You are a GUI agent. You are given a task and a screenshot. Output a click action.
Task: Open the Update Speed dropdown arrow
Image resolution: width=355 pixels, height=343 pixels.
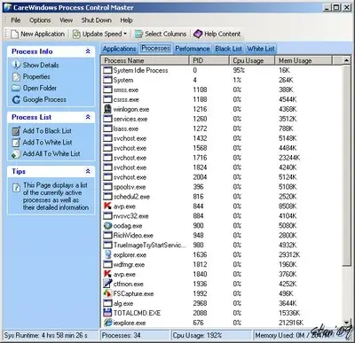(x=125, y=34)
